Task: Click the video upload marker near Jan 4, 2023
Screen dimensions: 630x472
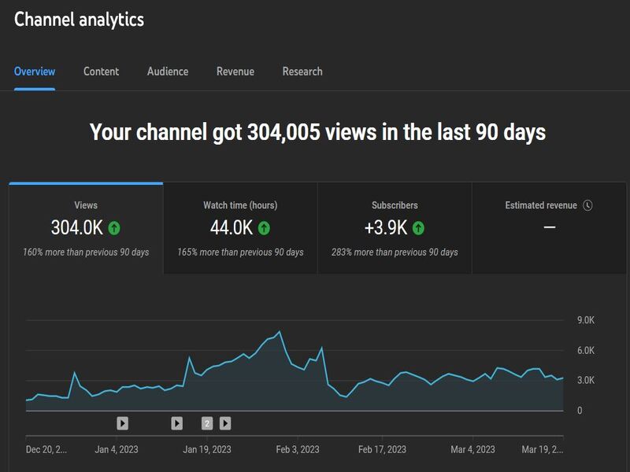Action: click(x=122, y=422)
